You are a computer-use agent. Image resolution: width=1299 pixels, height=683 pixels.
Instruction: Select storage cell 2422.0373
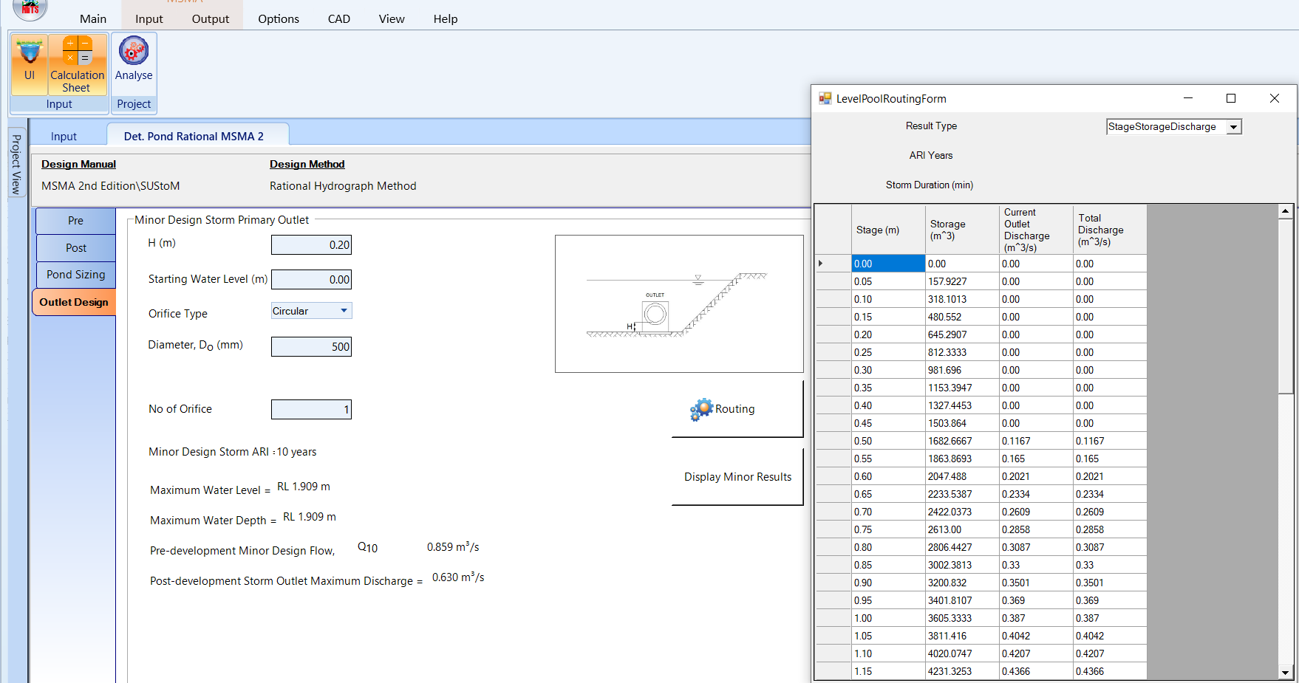coord(962,512)
